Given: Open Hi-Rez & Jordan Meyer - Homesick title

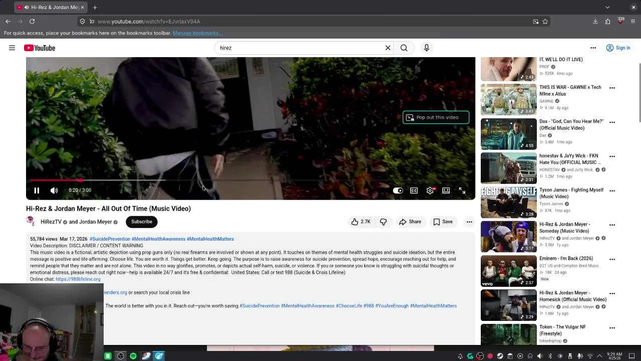Looking at the screenshot, I should [573, 296].
